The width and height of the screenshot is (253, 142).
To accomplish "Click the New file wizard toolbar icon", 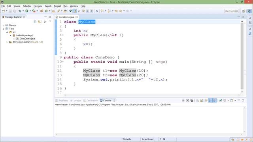I will coord(3,11).
